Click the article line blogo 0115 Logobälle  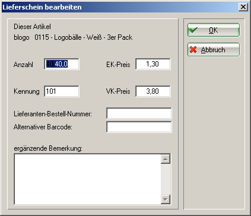point(73,37)
